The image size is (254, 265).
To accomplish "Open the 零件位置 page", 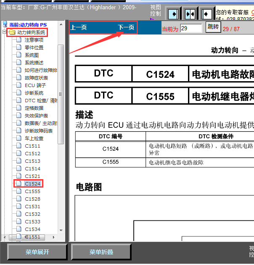I will (34, 48).
